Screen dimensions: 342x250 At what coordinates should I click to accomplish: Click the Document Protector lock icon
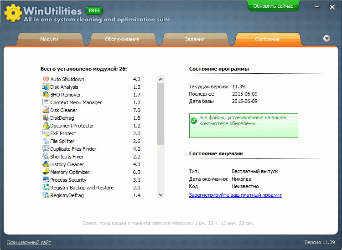pos(46,125)
